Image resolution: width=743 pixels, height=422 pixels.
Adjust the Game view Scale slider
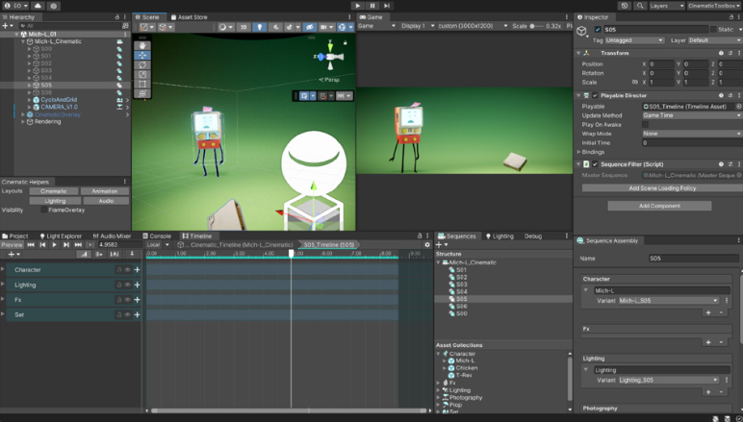pyautogui.click(x=532, y=27)
